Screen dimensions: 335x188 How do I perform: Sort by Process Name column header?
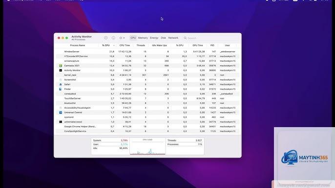(x=78, y=45)
